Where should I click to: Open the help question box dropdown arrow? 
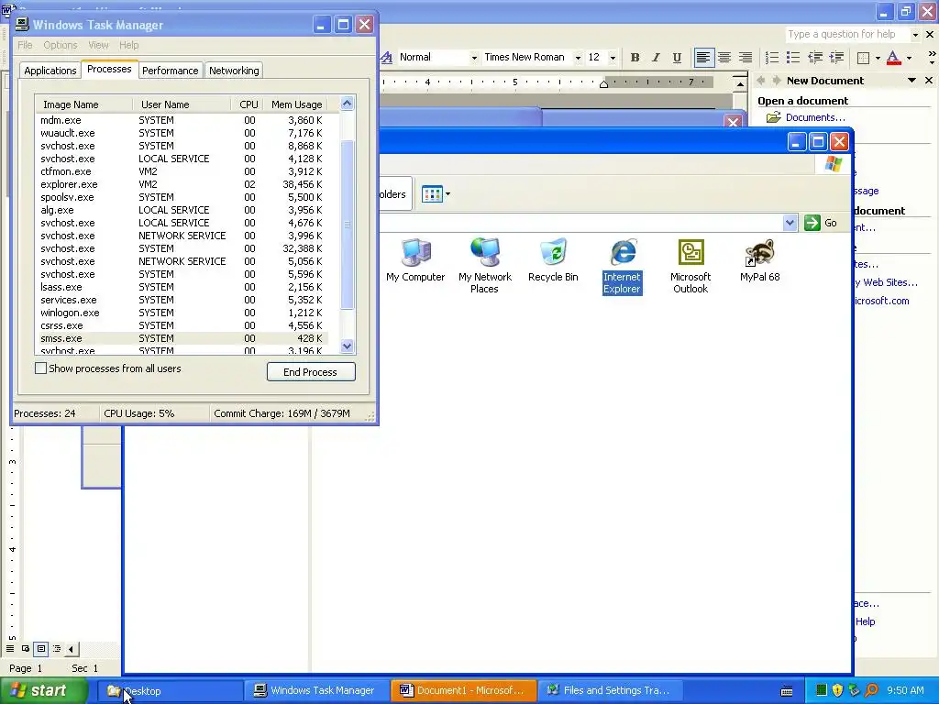914,35
